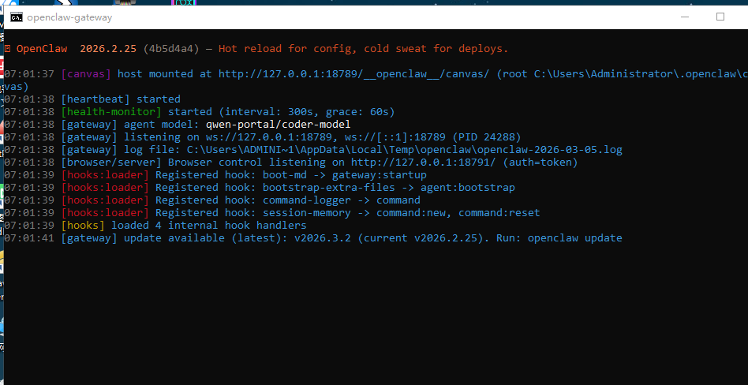Click the [canvas] log tag
Screen dimensions: 748x385
(85, 74)
